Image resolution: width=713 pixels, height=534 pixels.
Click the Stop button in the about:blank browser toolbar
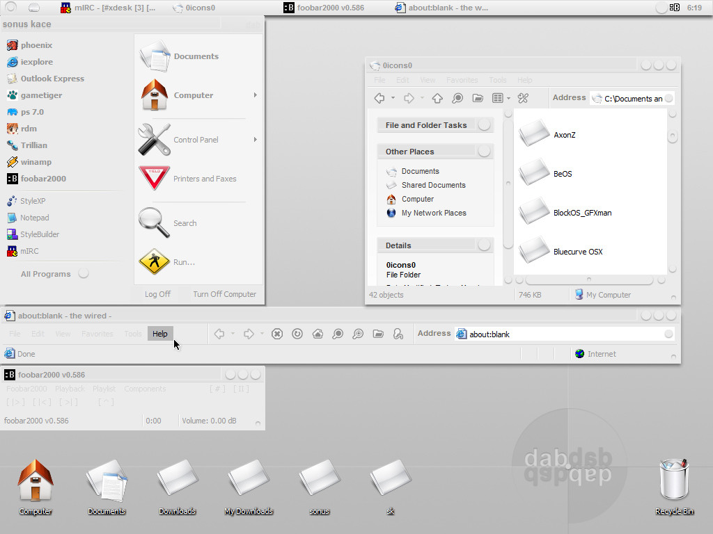[x=277, y=334]
